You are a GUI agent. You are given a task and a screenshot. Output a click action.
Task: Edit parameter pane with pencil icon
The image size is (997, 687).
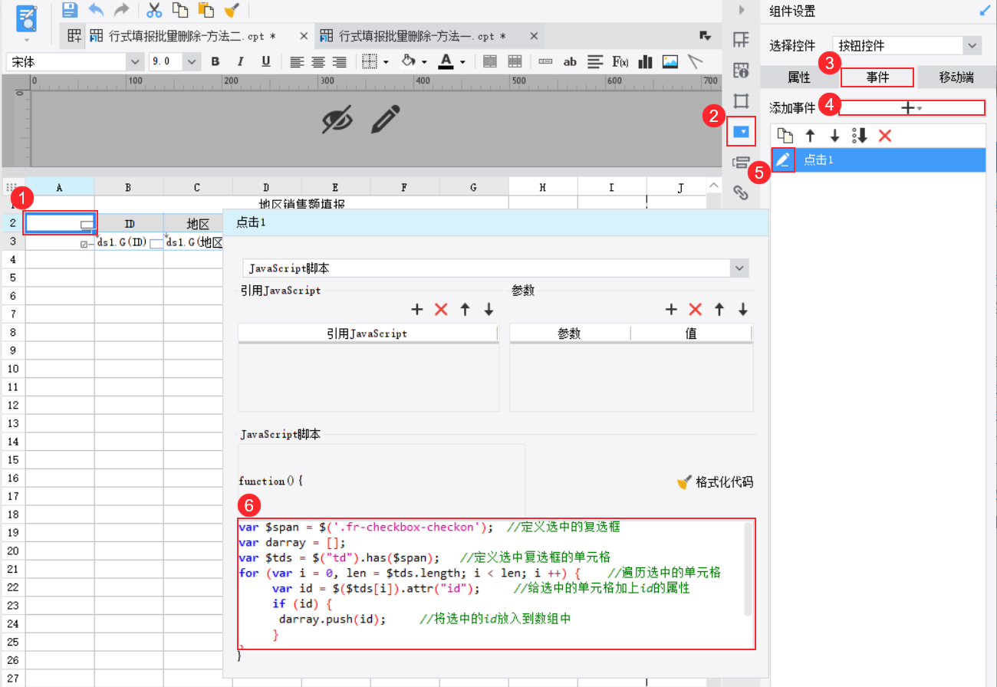pyautogui.click(x=387, y=119)
